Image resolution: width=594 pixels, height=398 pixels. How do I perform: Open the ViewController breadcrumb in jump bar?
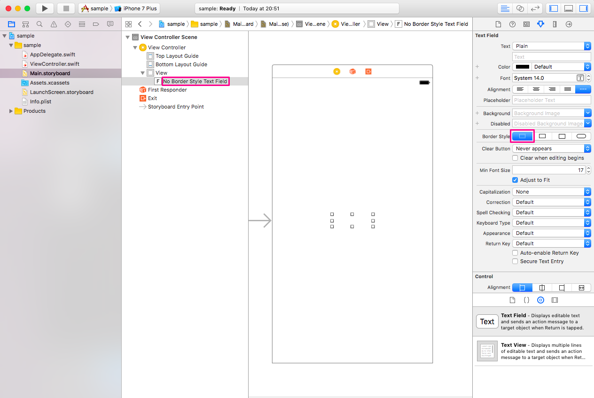[346, 23]
